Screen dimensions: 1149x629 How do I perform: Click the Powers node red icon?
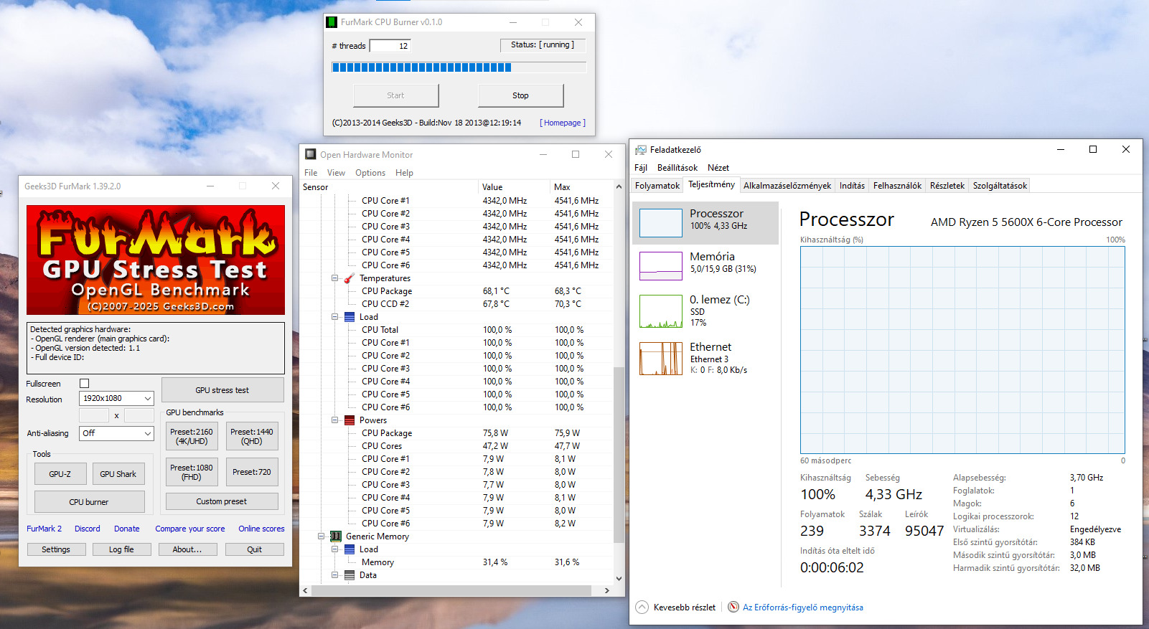350,420
